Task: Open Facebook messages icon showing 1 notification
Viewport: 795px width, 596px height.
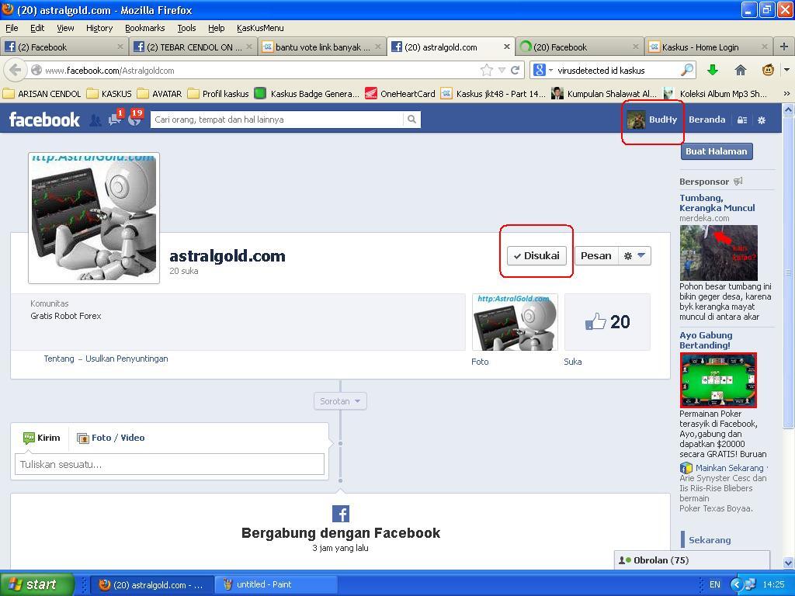Action: click(114, 121)
